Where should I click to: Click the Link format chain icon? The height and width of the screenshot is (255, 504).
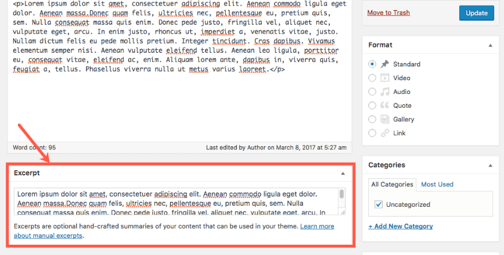click(385, 133)
